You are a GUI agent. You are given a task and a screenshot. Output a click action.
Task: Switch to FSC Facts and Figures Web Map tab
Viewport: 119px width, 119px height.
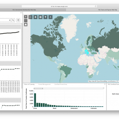108,10
